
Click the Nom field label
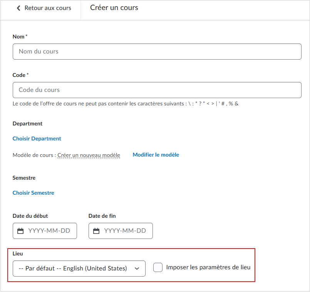click(18, 37)
